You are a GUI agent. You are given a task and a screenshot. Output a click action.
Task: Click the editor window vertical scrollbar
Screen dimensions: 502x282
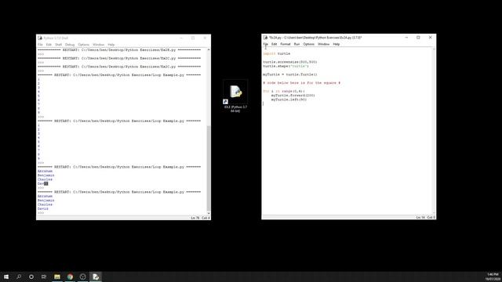coord(434,131)
